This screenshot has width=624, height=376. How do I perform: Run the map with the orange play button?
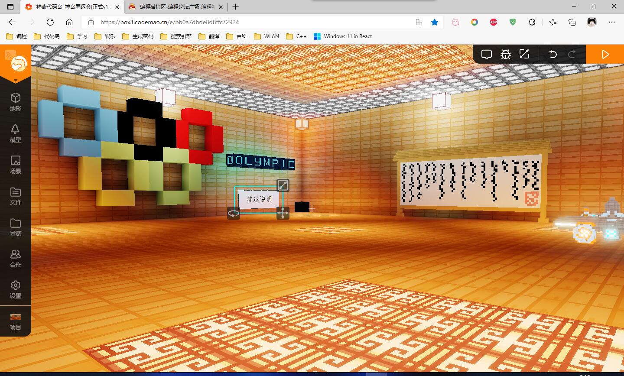[605, 54]
